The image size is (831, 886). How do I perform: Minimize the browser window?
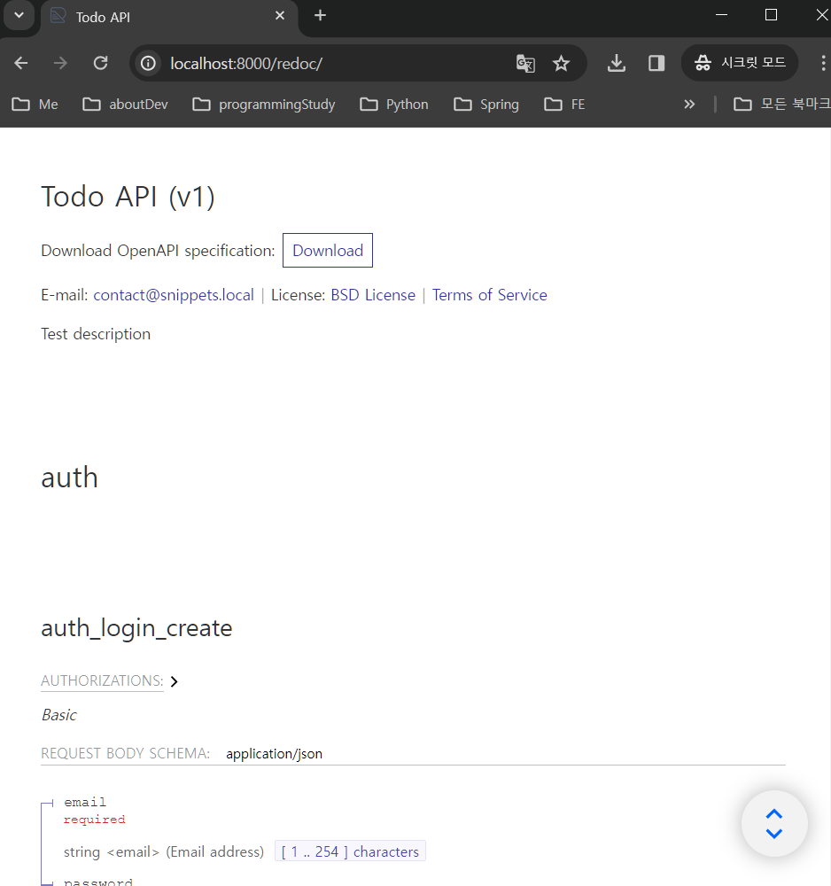tap(721, 15)
